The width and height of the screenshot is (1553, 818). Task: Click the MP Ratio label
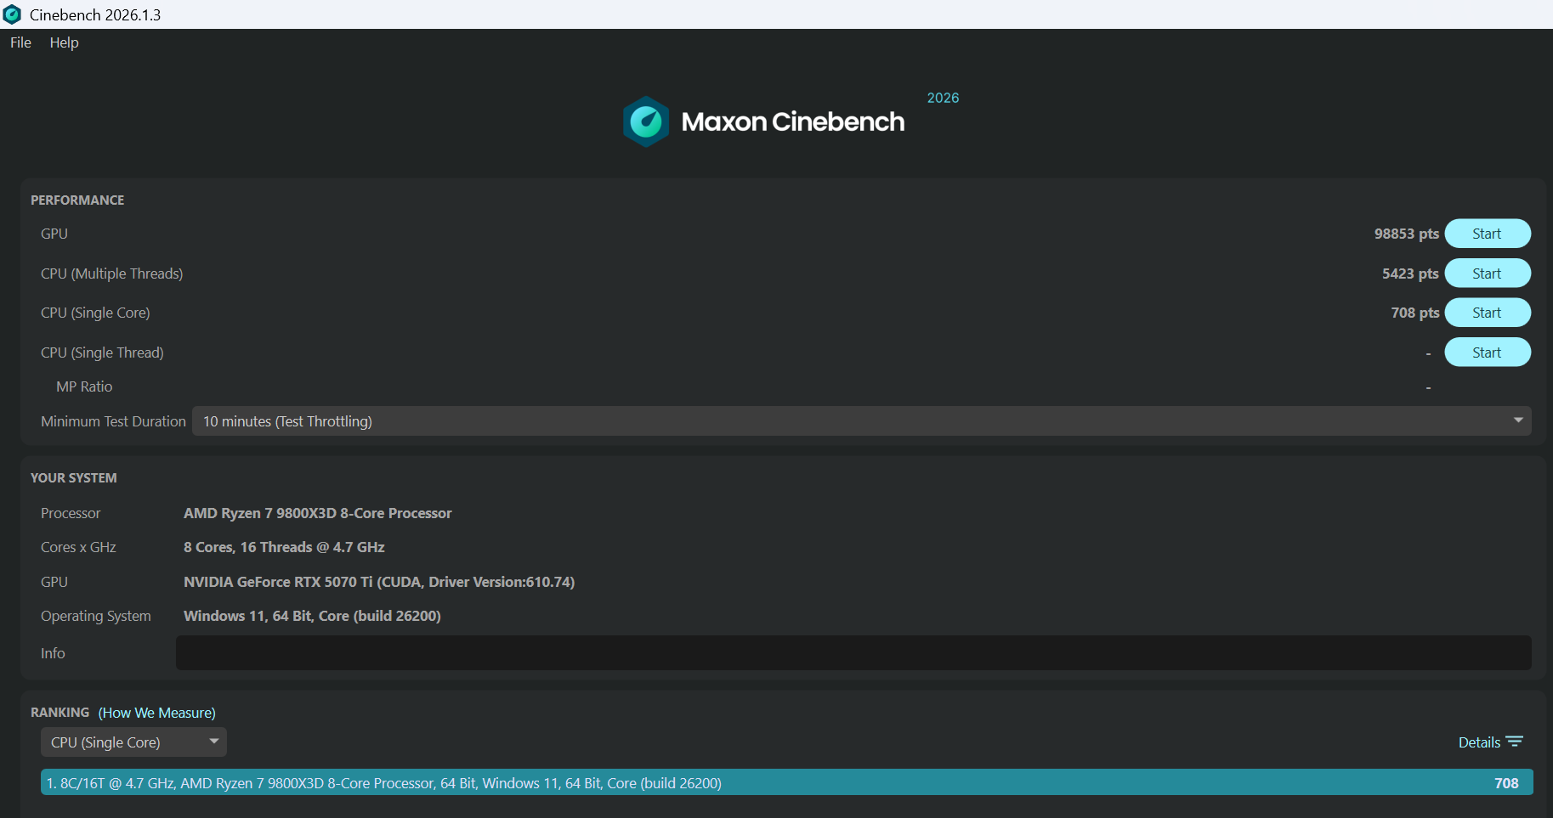tap(84, 386)
